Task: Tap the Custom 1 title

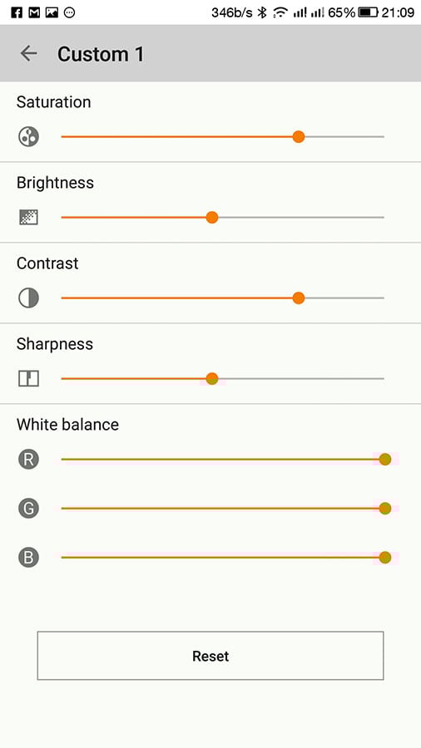Action: (x=101, y=54)
